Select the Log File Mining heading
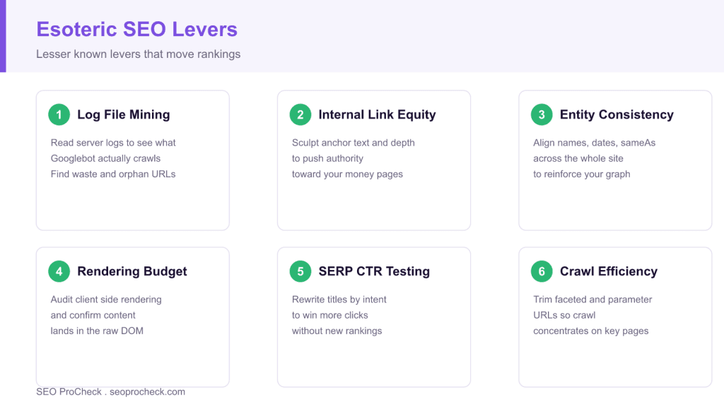The width and height of the screenshot is (724, 407). [123, 114]
